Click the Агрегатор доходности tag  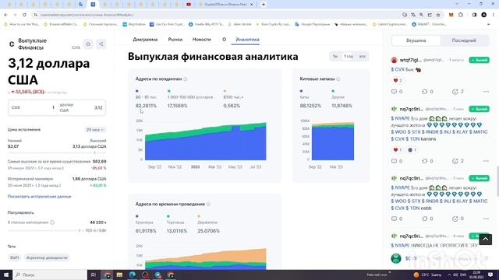(x=47, y=257)
